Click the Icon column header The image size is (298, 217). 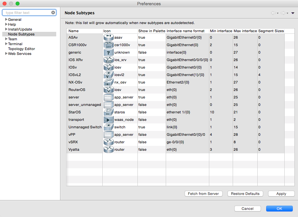120,31
